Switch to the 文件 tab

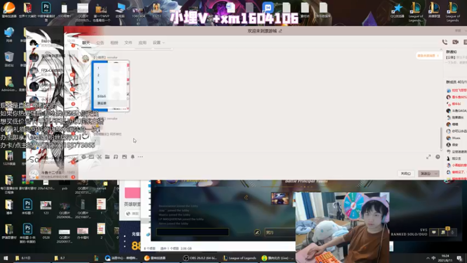click(128, 43)
